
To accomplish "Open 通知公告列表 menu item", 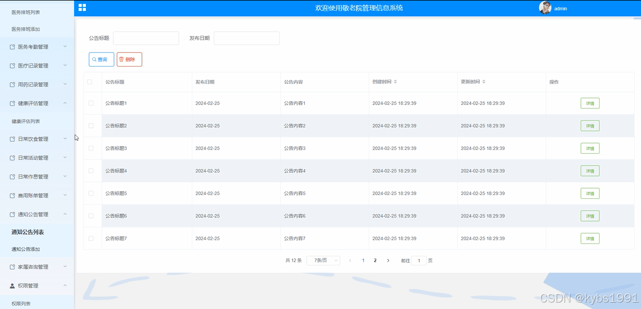I will pyautogui.click(x=28, y=232).
